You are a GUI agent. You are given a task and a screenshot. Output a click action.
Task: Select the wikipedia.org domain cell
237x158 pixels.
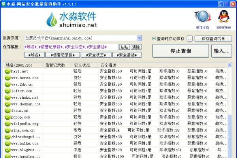(x=25, y=124)
